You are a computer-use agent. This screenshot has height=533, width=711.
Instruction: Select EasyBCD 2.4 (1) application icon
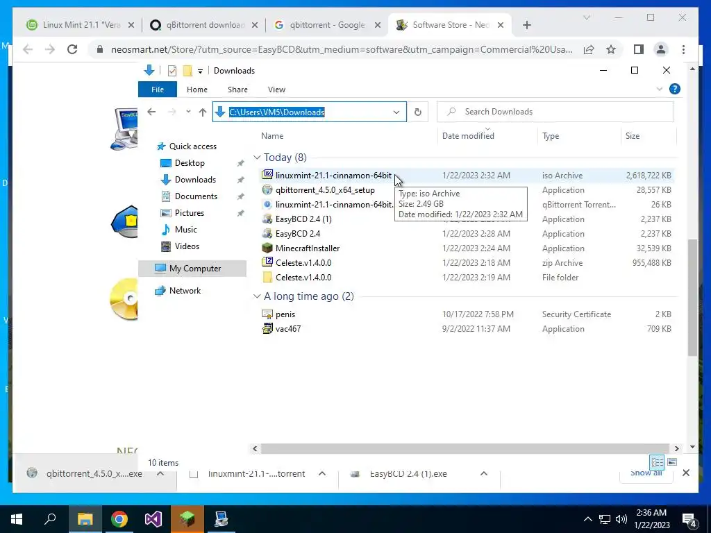pyautogui.click(x=267, y=219)
